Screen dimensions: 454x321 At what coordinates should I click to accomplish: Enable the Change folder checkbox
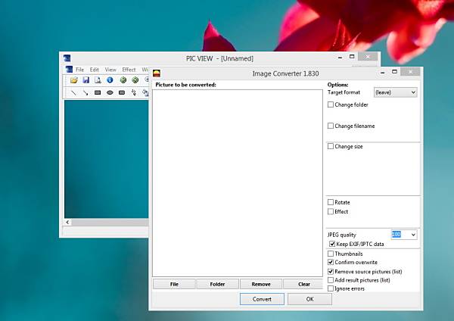[331, 104]
